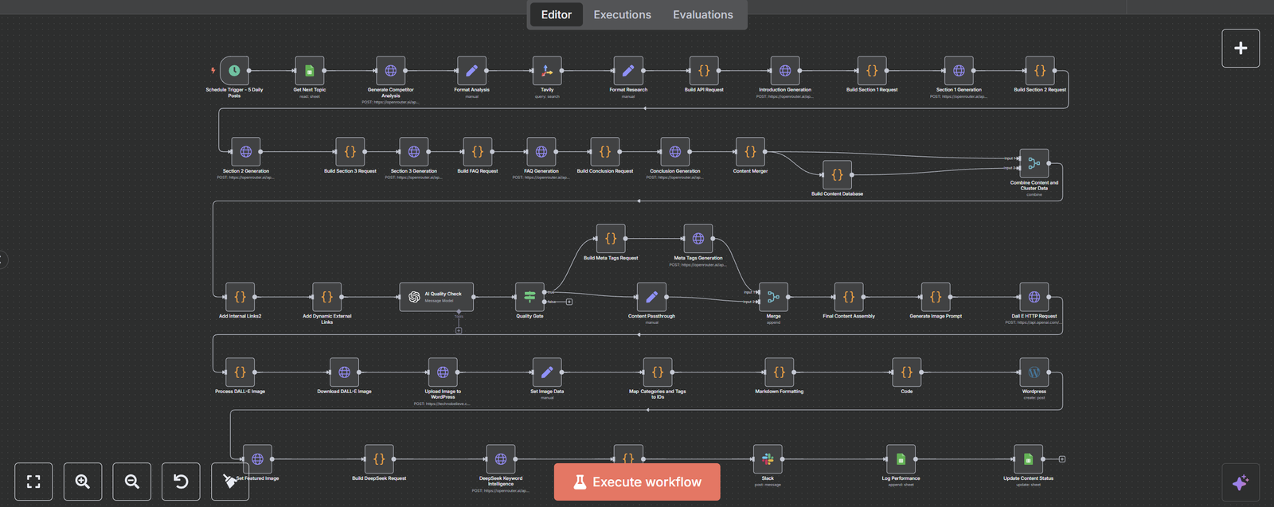The height and width of the screenshot is (507, 1274).
Task: Open the Markdown Formatting node
Action: [780, 372]
